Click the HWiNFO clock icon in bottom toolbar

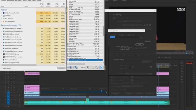[x=87, y=68]
